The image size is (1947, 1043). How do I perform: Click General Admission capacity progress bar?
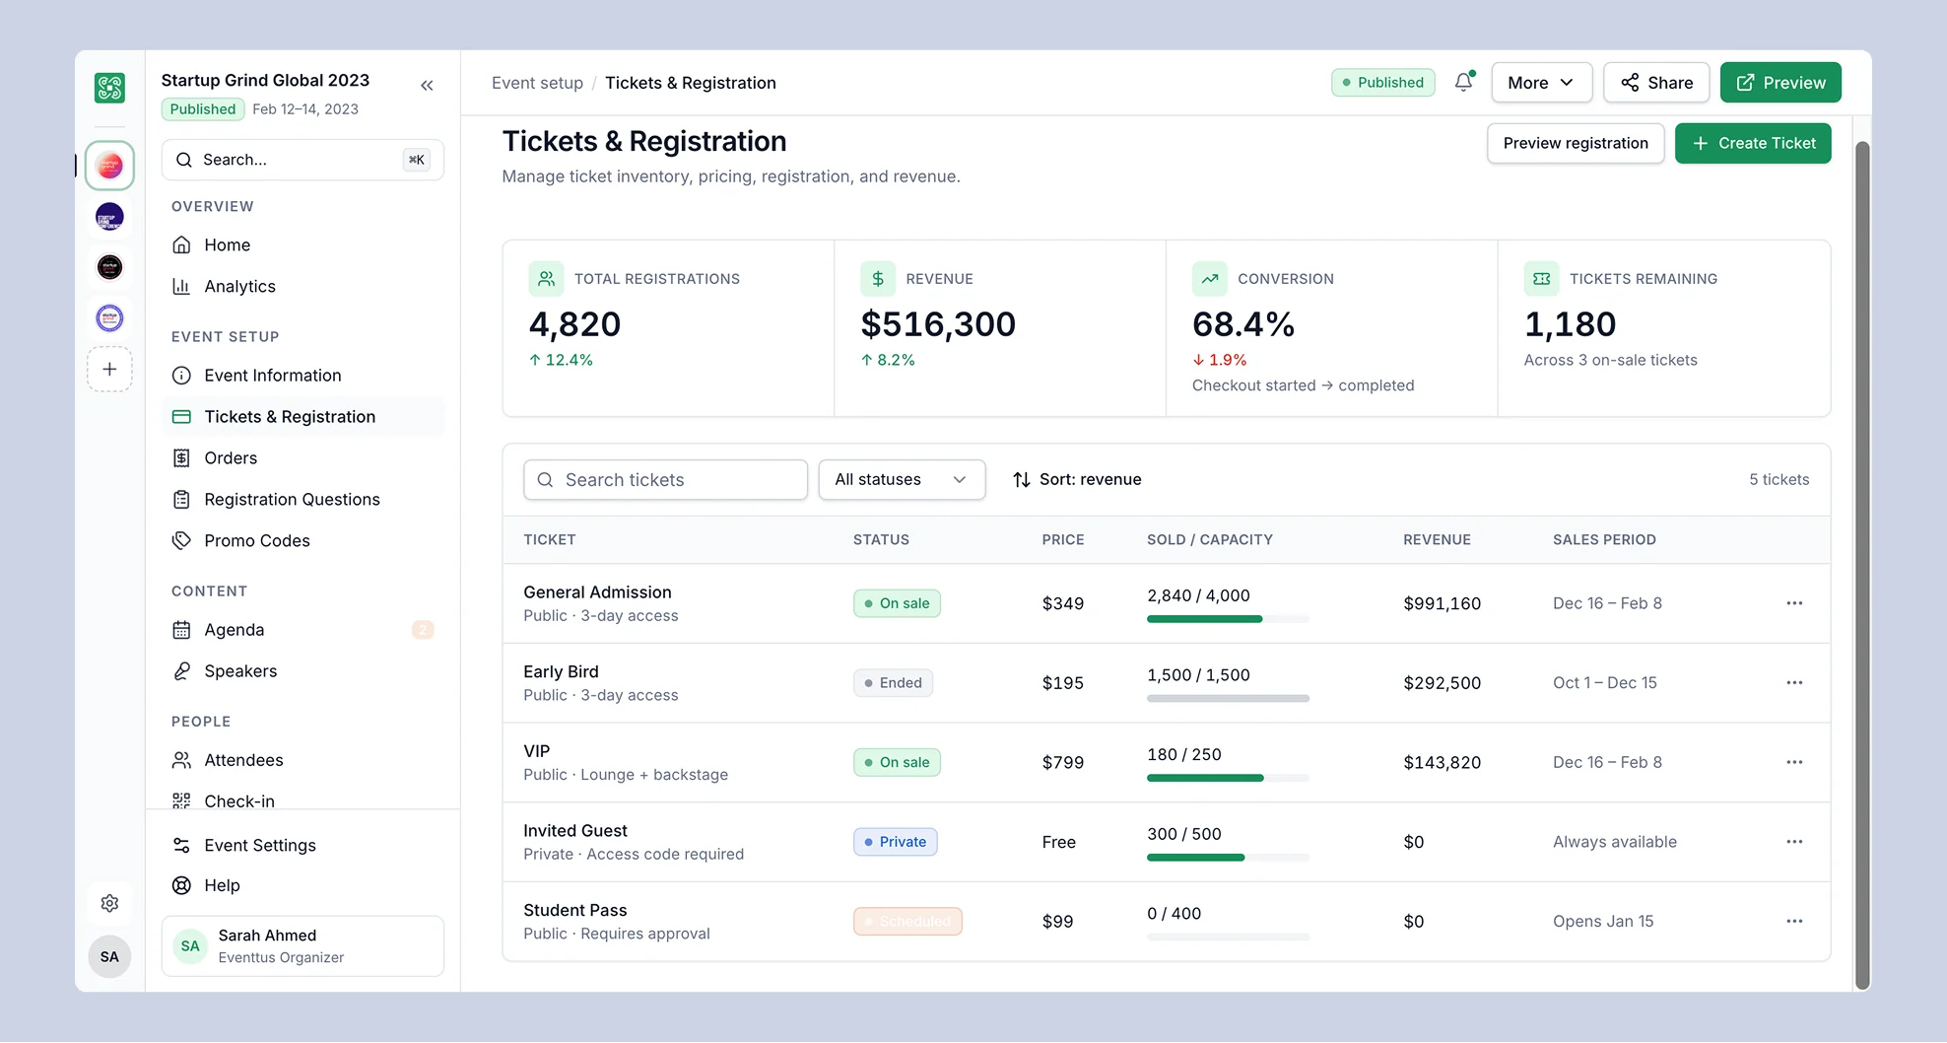[1228, 619]
